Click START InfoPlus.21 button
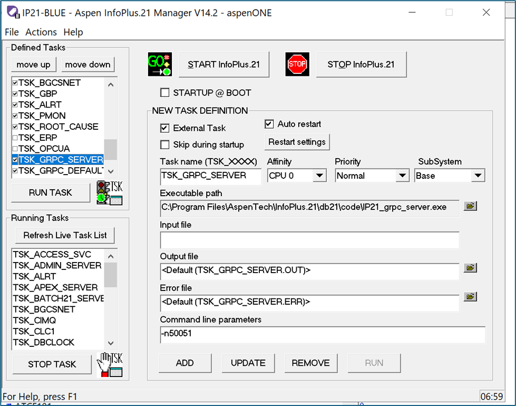Viewport: 516px width, 406px height. pos(224,64)
